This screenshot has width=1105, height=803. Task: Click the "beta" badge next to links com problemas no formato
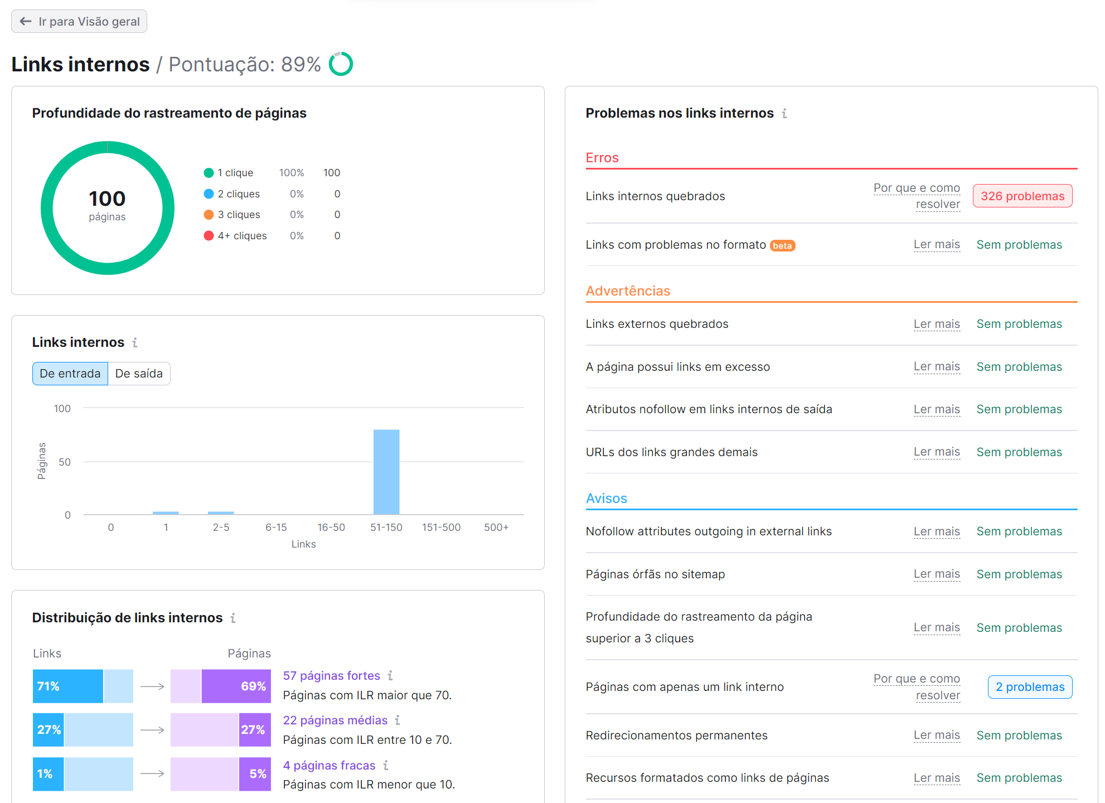pyautogui.click(x=783, y=245)
